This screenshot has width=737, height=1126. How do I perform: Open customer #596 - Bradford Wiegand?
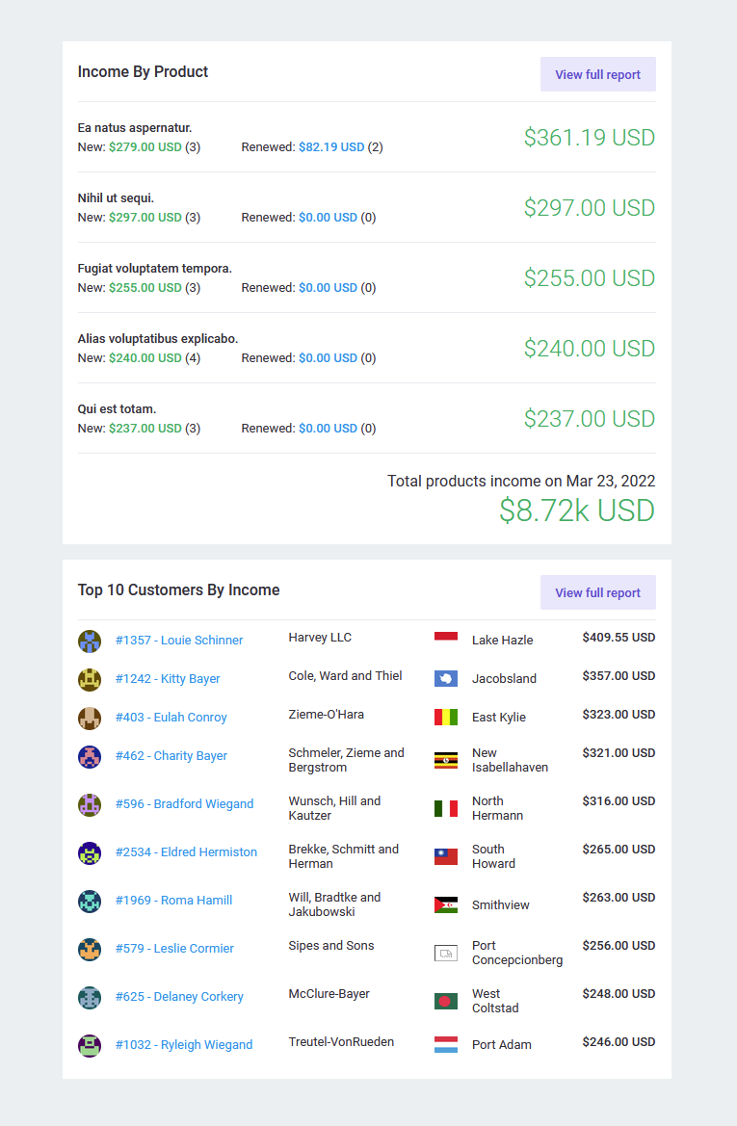pyautogui.click(x=185, y=804)
